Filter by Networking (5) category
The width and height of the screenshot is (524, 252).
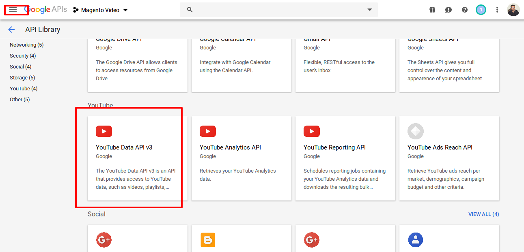[x=27, y=45]
